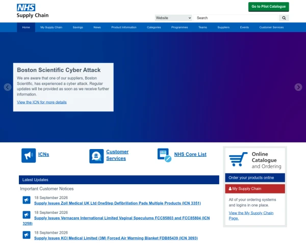
Task: Open My Supply Chain menu item
Action: (52, 28)
